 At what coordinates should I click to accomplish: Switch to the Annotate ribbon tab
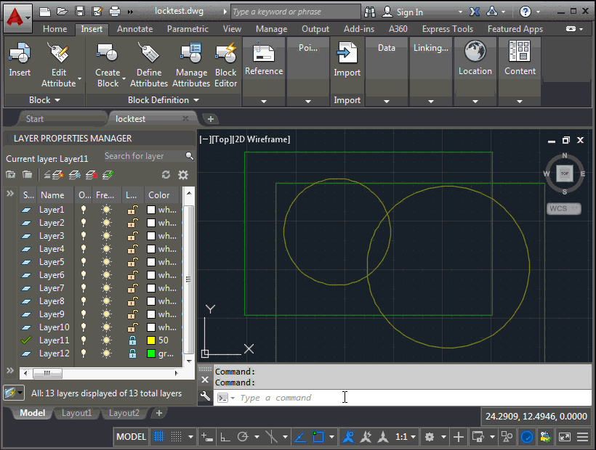[134, 29]
